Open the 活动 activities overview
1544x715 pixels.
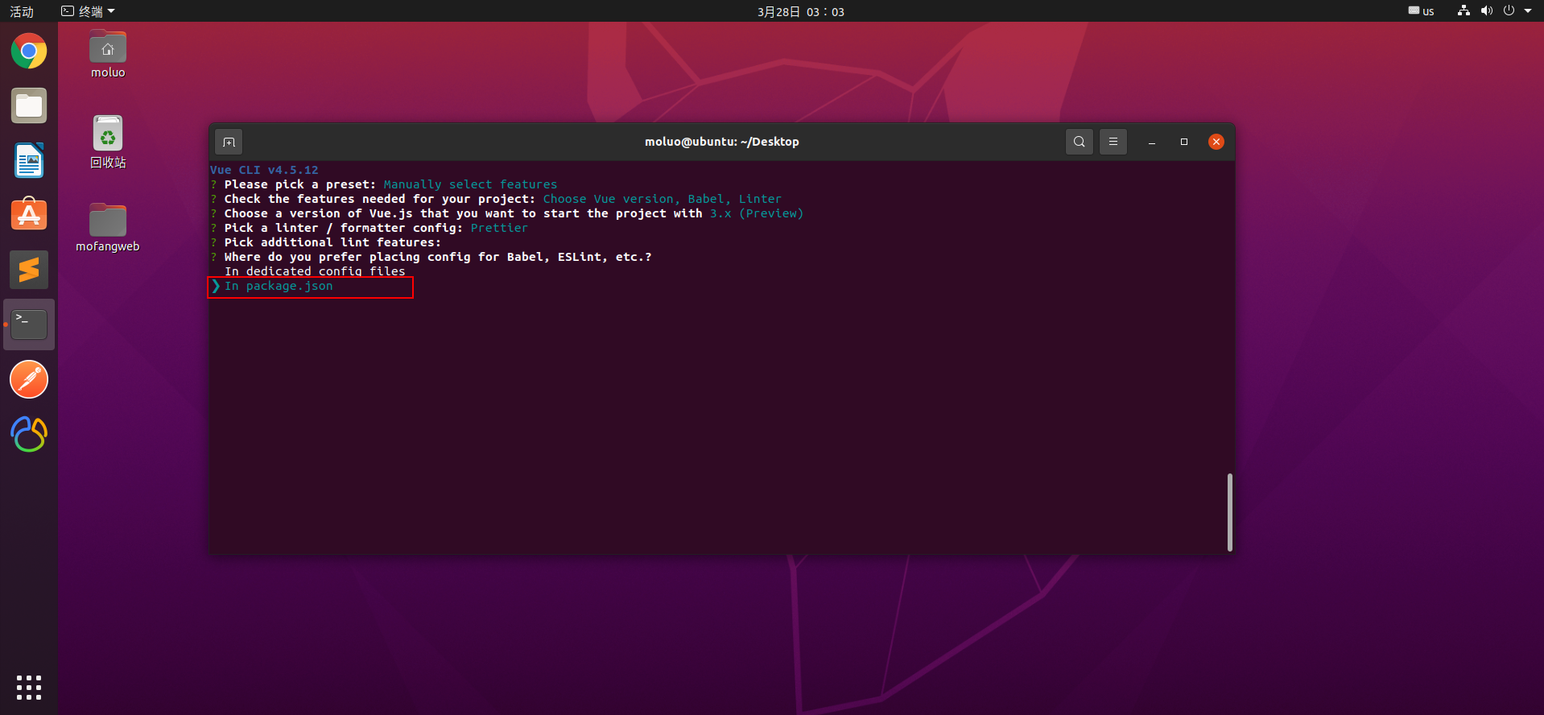(x=22, y=11)
